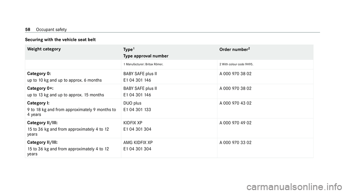Viewport: 348px width, 193px height.
Task: Click the Securing with the vehicle seat belt heading
Action: pos(61,40)
